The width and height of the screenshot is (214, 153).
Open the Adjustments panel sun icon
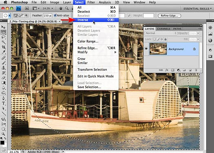(210, 27)
